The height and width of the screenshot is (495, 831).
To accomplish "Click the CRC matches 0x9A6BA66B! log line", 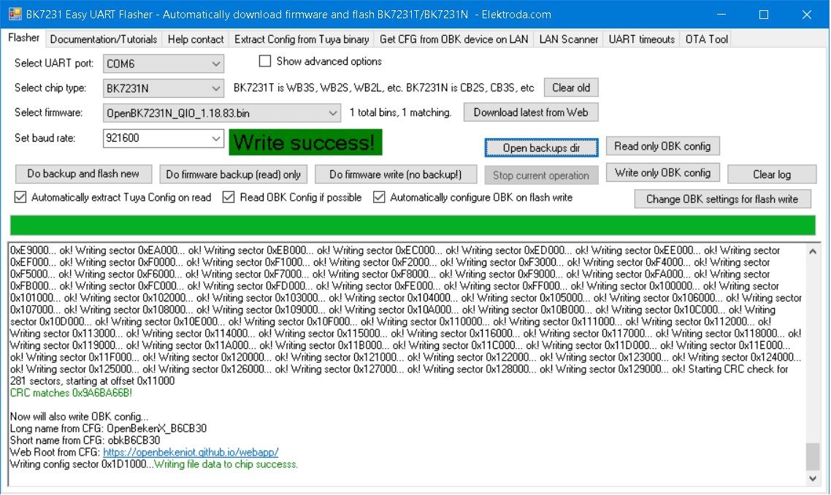I will pyautogui.click(x=71, y=393).
